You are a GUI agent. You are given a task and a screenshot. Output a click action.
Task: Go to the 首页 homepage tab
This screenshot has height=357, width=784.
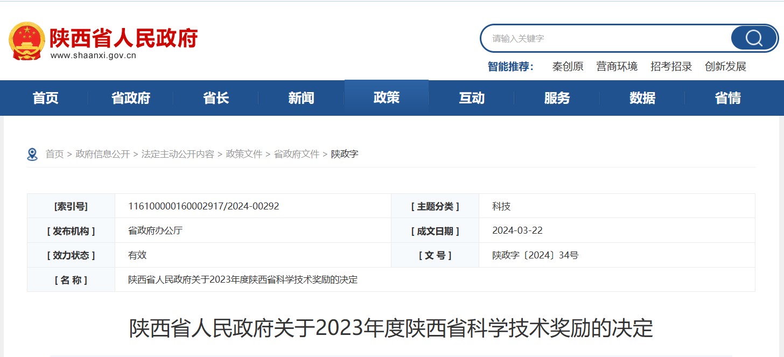[x=45, y=97]
